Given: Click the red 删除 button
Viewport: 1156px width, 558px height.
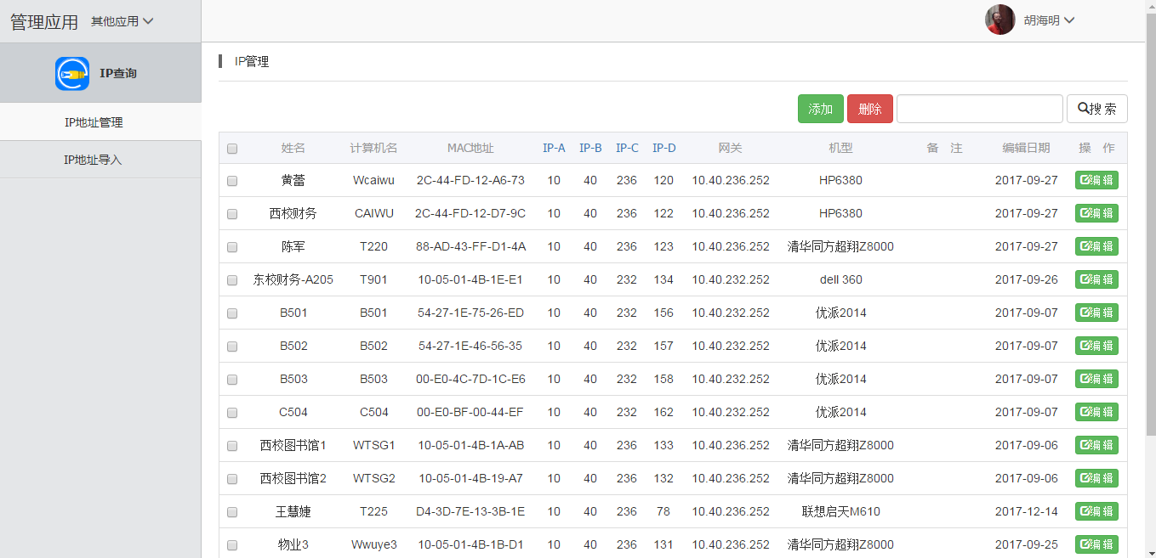Looking at the screenshot, I should click(x=869, y=109).
